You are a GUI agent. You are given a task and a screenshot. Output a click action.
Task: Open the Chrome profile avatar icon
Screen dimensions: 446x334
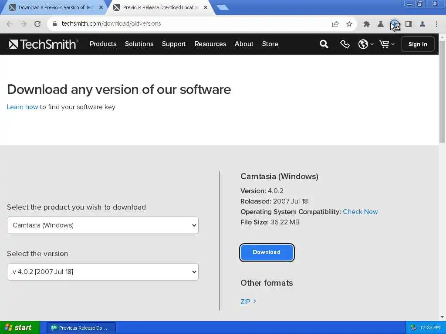click(x=422, y=24)
